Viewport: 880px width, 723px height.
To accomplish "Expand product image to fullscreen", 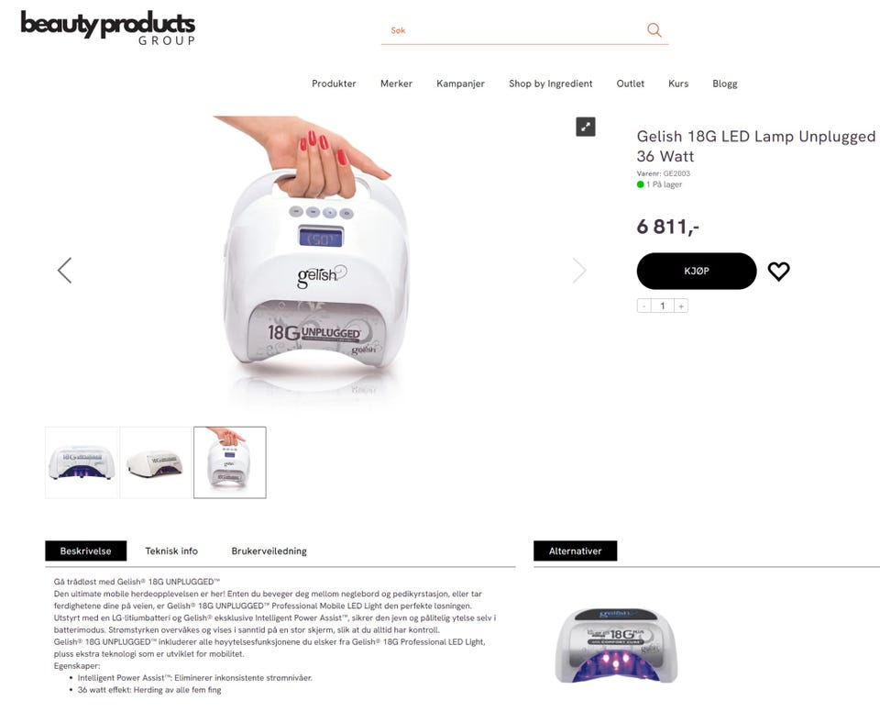I will tap(586, 127).
